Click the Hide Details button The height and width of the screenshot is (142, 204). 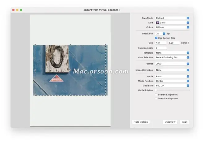[x=141, y=122]
